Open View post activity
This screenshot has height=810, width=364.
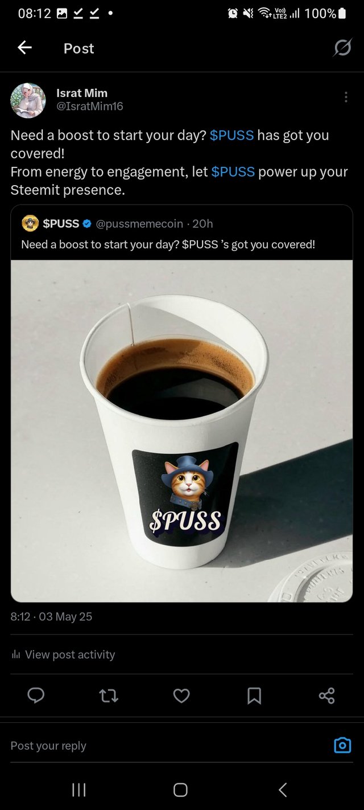pyautogui.click(x=63, y=654)
